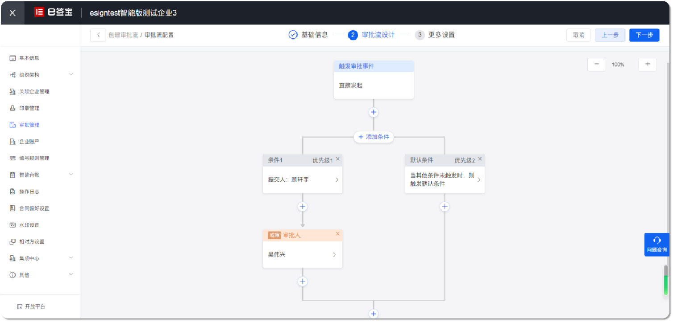Expand the 组织架构 menu chevron

click(x=71, y=74)
